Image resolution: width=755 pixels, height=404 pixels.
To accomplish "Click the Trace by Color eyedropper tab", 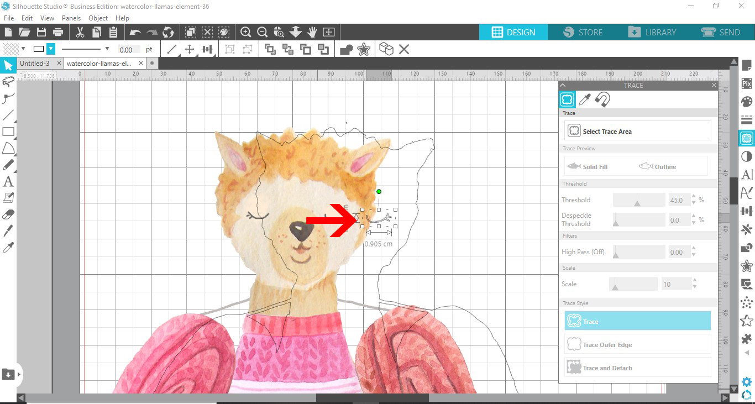I will pyautogui.click(x=585, y=99).
